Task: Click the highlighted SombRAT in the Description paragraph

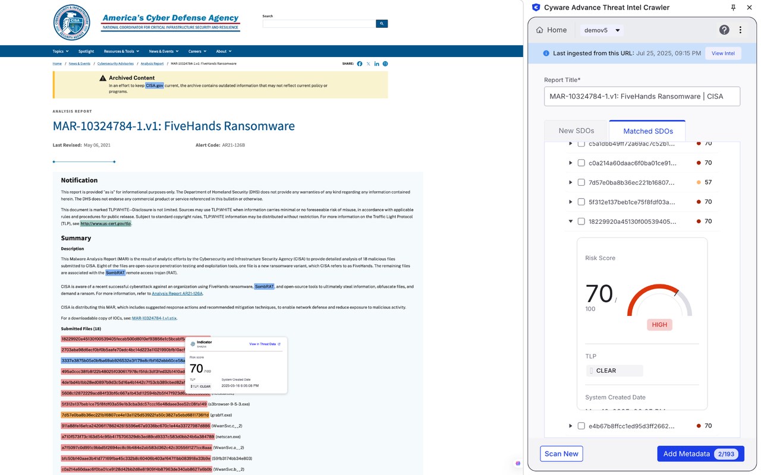Action: coord(115,273)
